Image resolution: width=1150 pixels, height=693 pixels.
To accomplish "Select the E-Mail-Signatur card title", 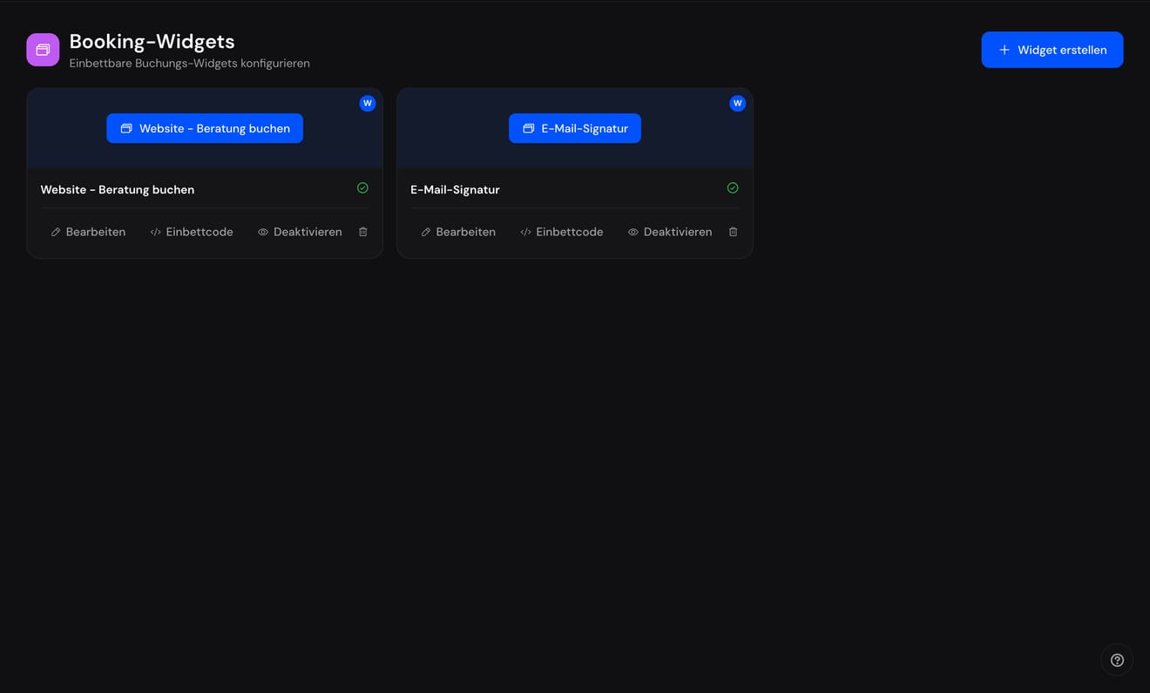I will coord(455,189).
